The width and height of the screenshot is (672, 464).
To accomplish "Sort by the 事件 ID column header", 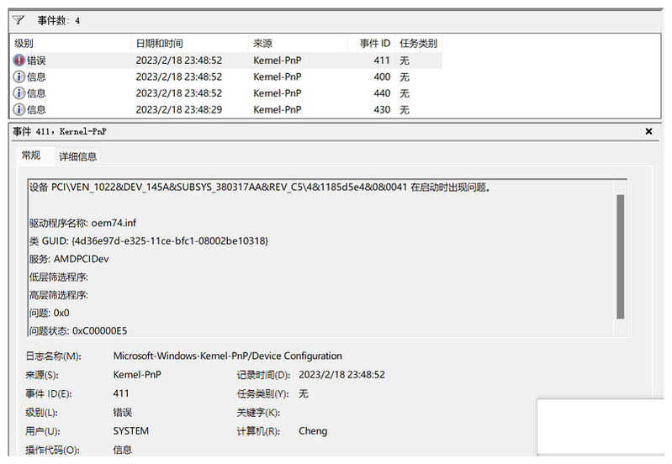I will tap(374, 44).
